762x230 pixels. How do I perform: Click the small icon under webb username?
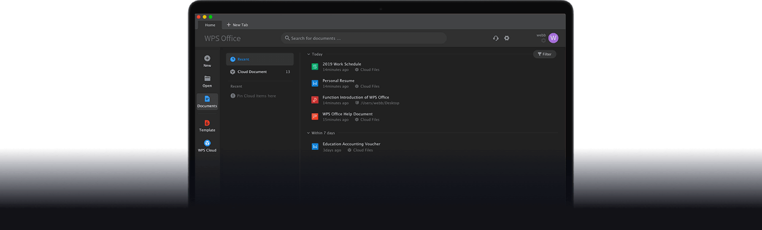pos(543,40)
